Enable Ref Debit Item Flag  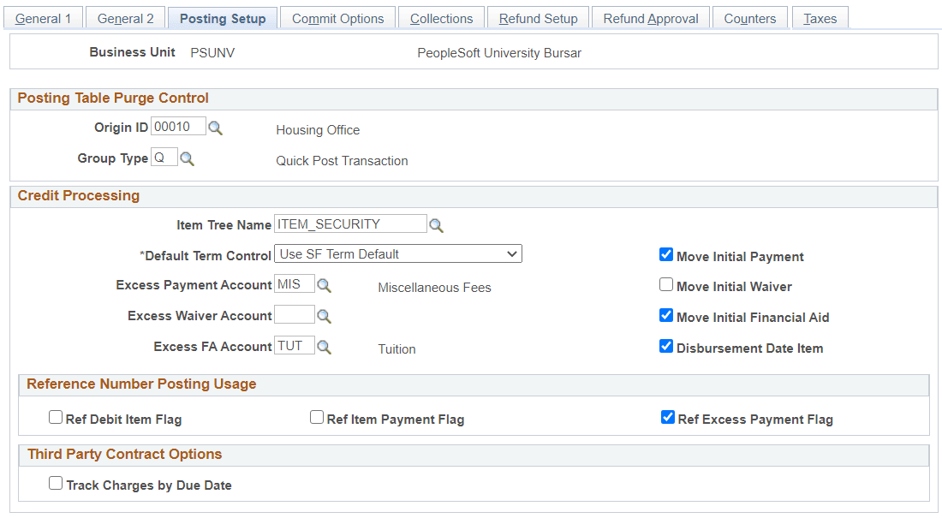click(56, 417)
